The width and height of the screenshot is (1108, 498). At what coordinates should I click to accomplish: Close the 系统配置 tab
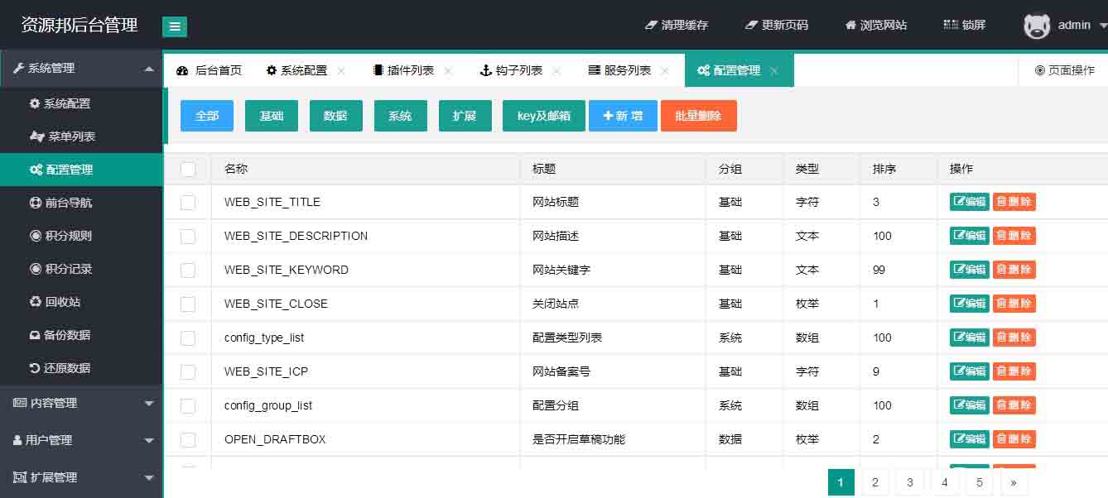[341, 71]
